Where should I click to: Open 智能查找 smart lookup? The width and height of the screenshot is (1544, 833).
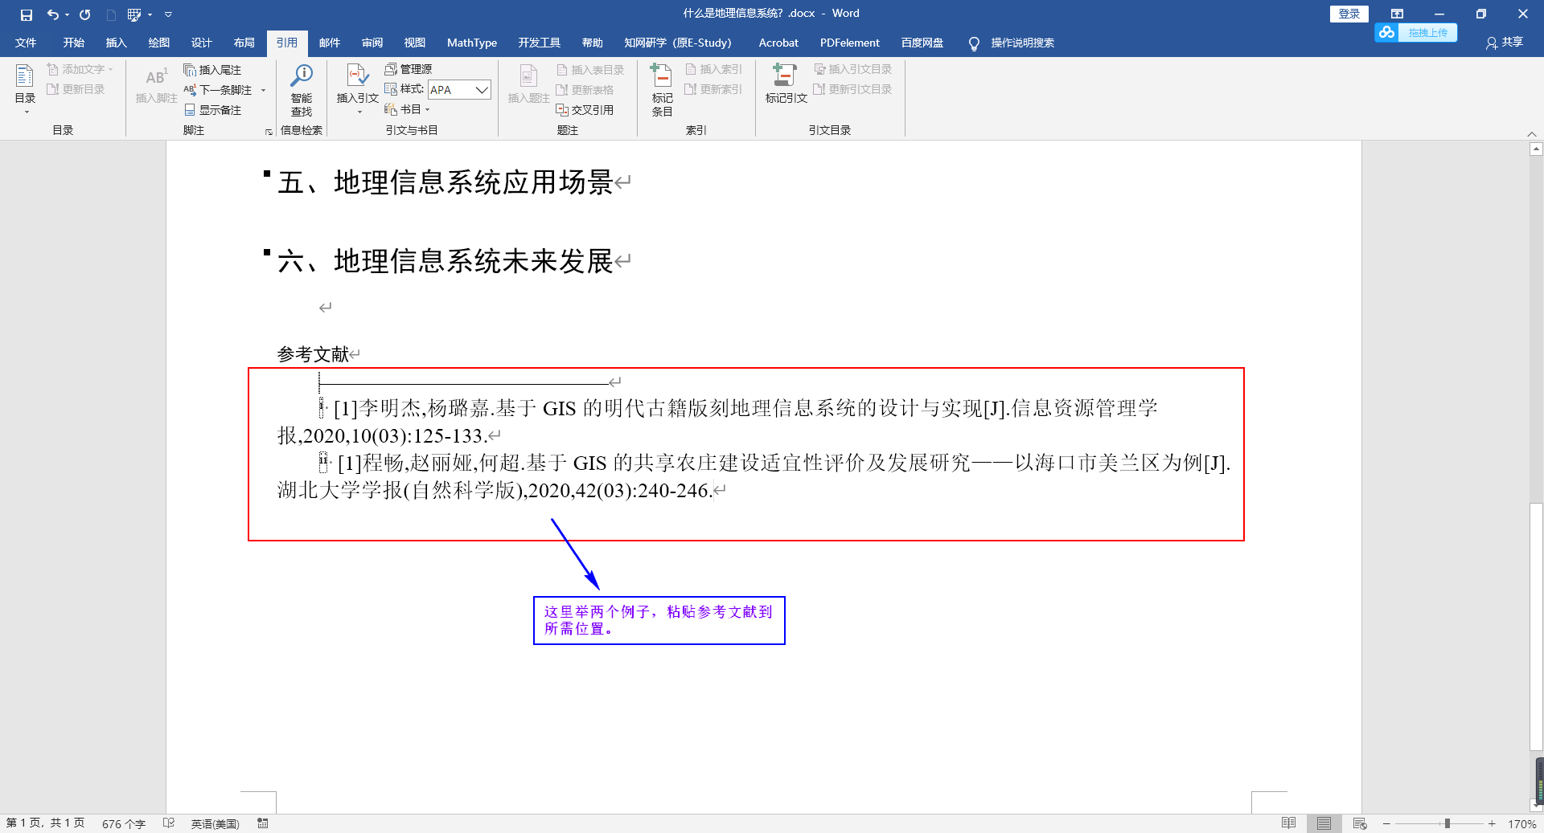tap(302, 90)
